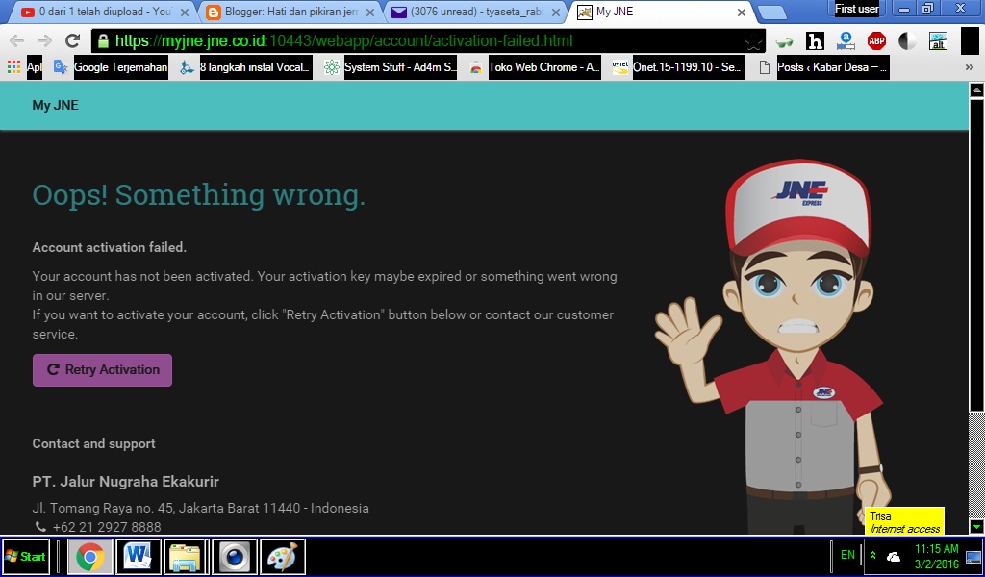Click the browser Back arrow
Screen dimensions: 985x577
(x=17, y=41)
